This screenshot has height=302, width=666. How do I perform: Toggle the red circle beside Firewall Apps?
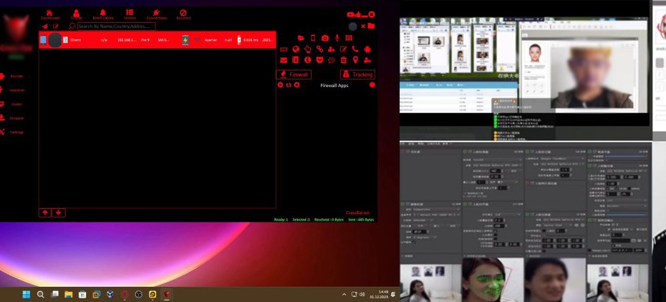click(x=372, y=85)
